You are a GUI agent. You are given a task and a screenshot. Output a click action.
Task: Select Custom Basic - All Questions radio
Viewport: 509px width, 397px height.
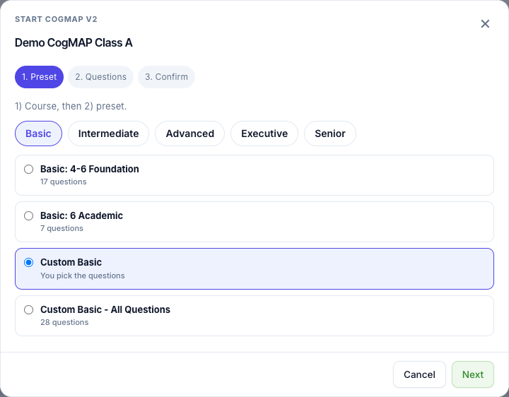(28, 309)
